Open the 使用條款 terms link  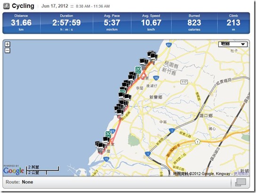pos(241,174)
